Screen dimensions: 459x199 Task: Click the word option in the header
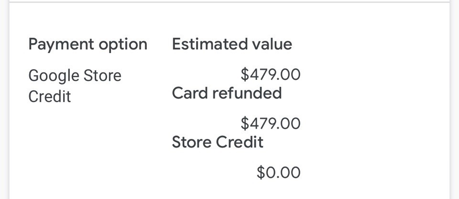(x=123, y=44)
